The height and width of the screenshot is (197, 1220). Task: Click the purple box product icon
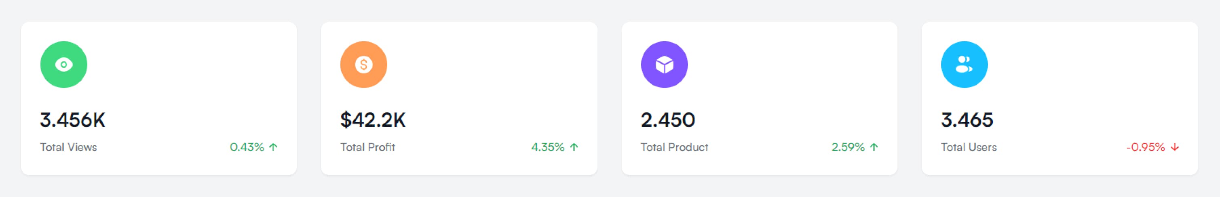point(664,65)
